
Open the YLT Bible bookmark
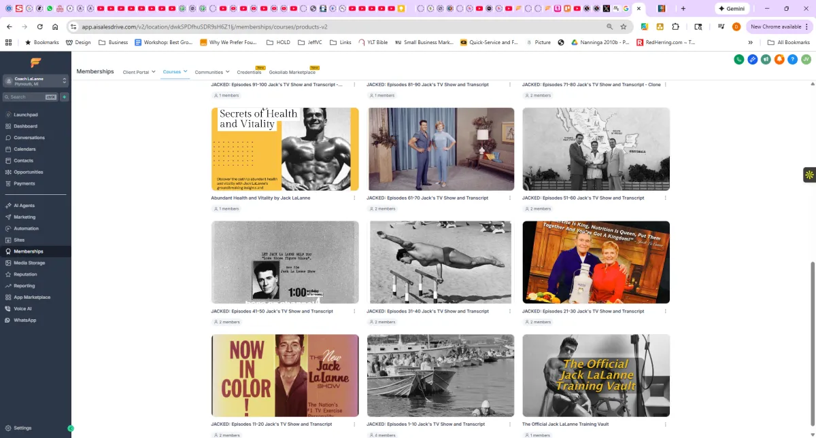click(373, 42)
